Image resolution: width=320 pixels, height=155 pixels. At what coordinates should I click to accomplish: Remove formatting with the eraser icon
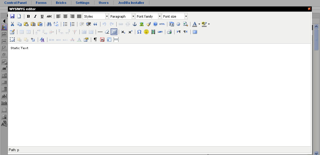tap(107, 32)
